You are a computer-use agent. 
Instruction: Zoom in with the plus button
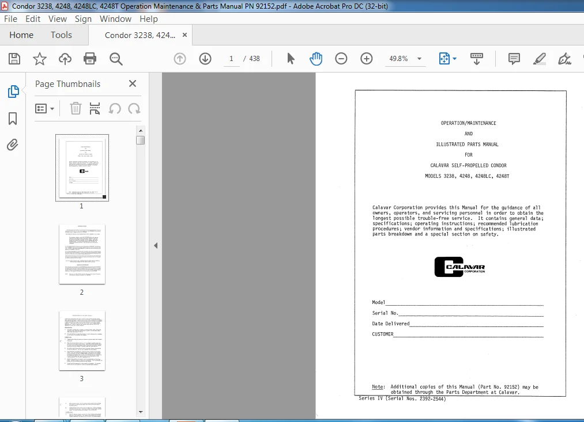(x=367, y=59)
